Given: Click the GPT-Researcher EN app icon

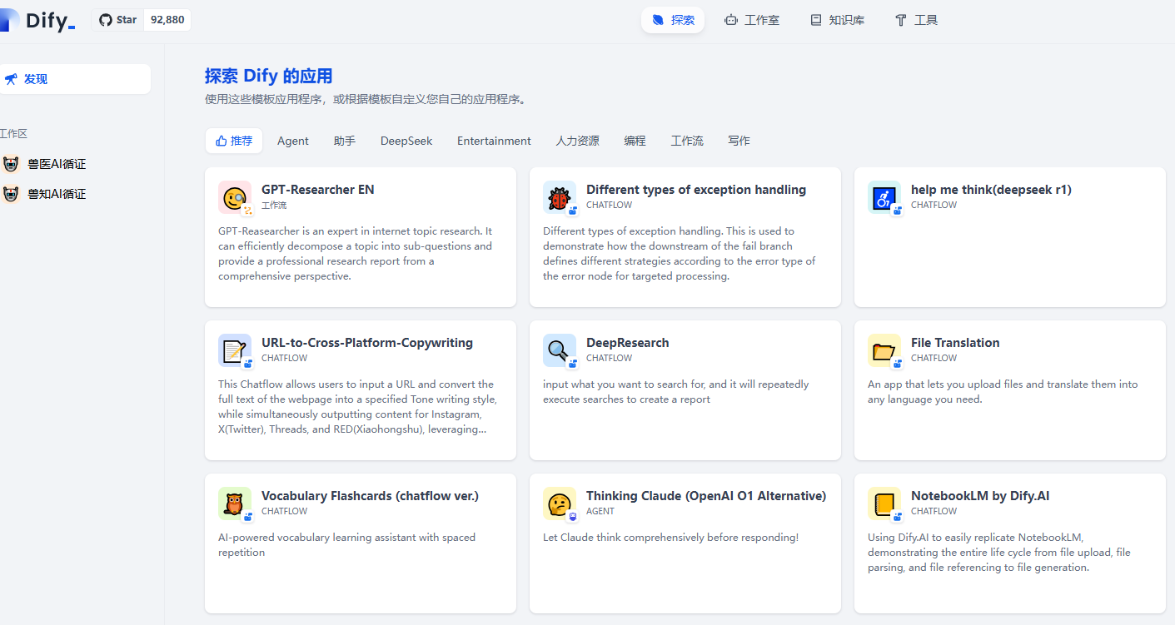Looking at the screenshot, I should click(x=235, y=197).
